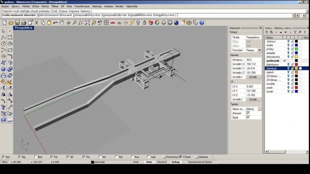Select the explode tool

click(x=10, y=82)
